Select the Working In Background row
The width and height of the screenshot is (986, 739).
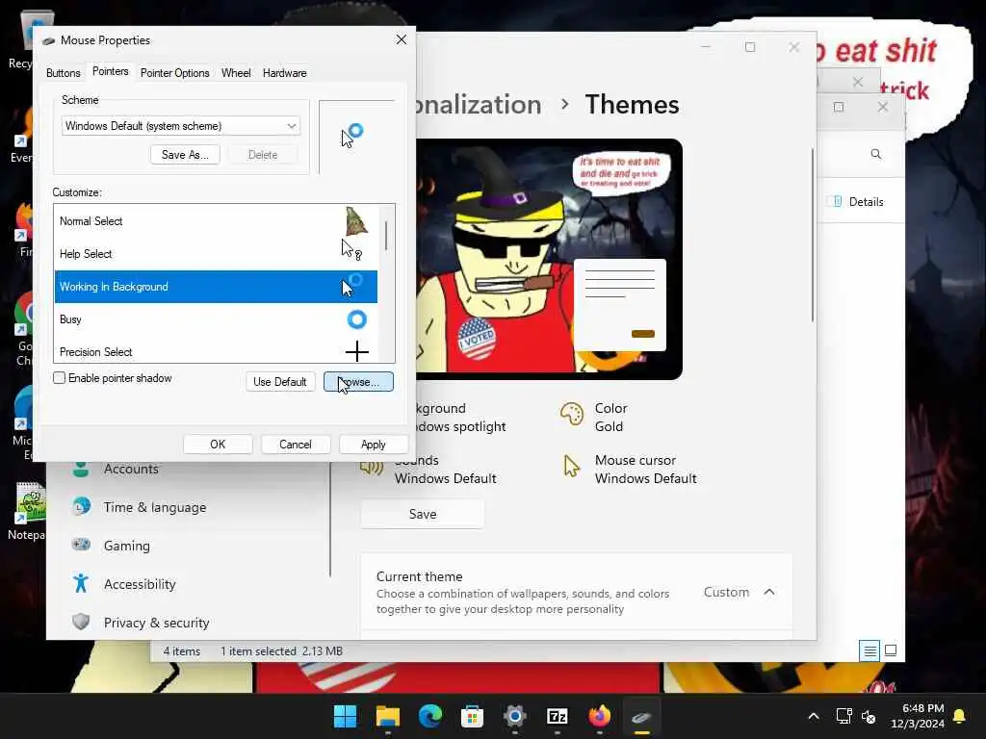(x=216, y=287)
